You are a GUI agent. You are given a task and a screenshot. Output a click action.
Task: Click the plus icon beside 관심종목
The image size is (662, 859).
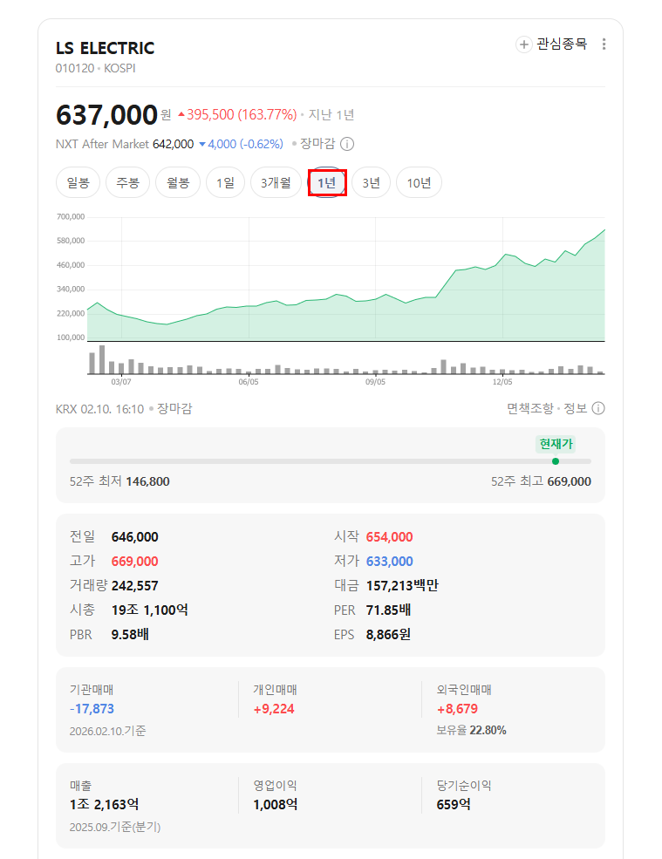[524, 44]
